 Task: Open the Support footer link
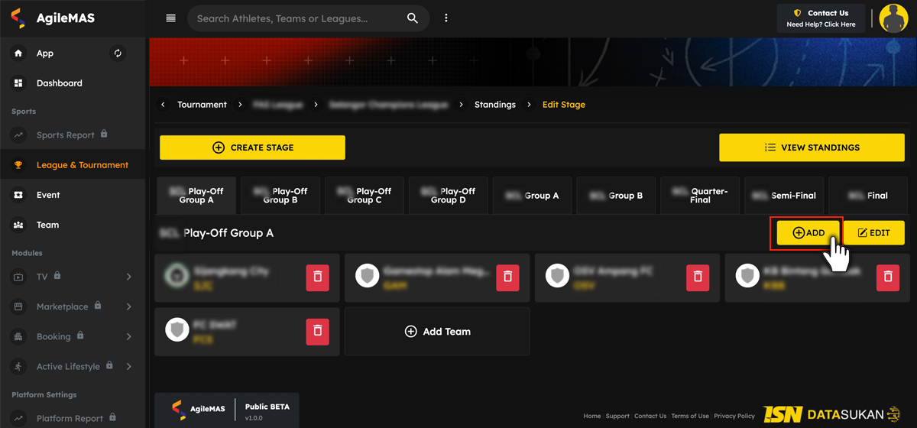tap(617, 416)
